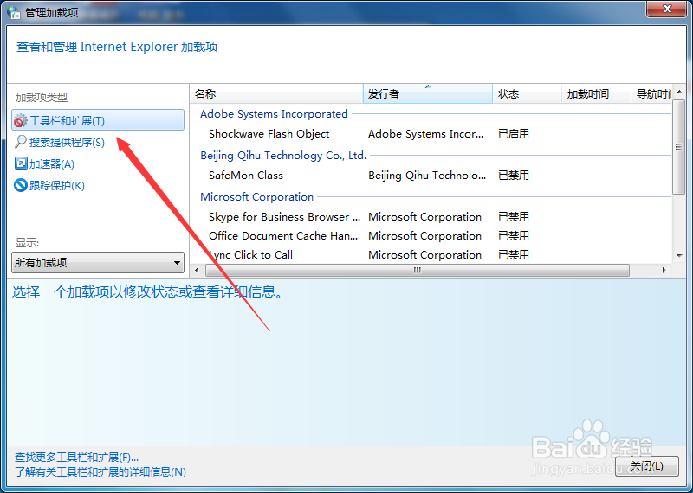Click the vertical scrollbar thumb

tap(678, 147)
